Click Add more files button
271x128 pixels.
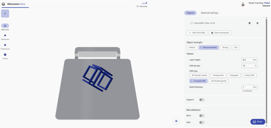(x=197, y=33)
